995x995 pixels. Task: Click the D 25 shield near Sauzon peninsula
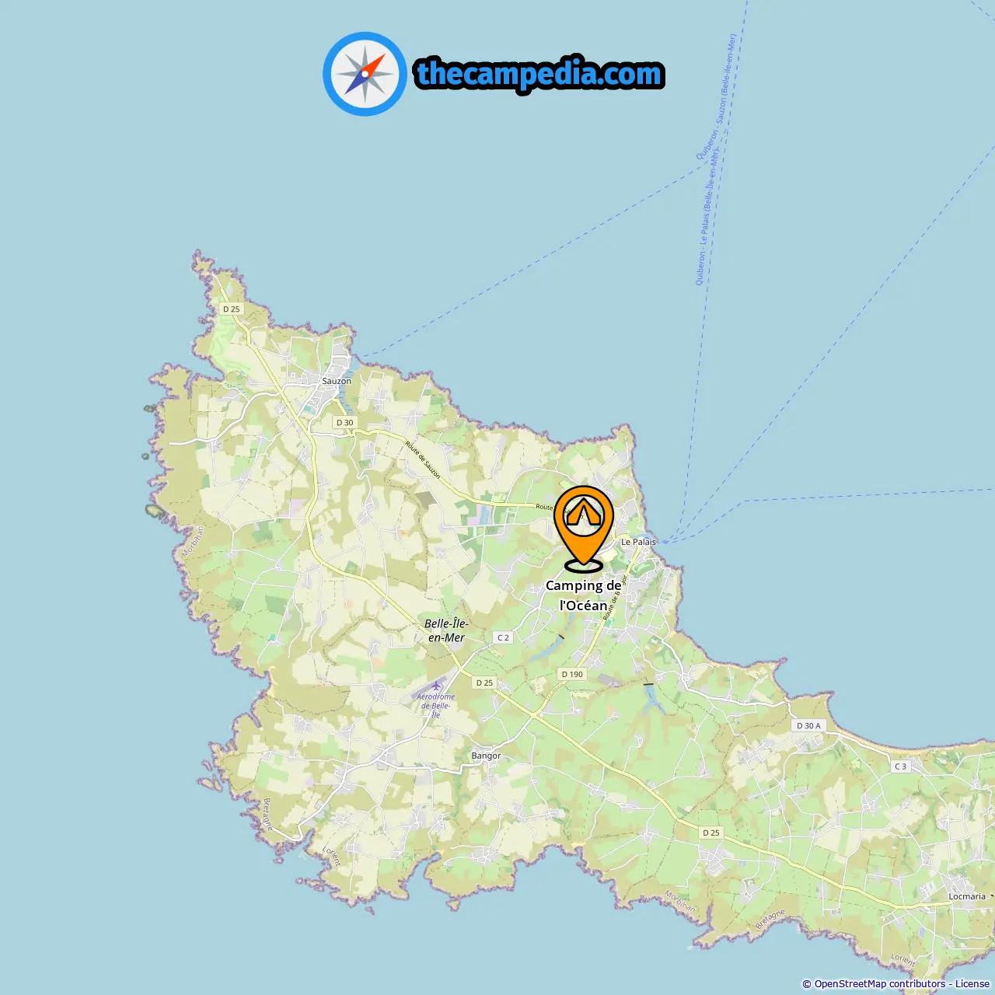click(x=232, y=309)
